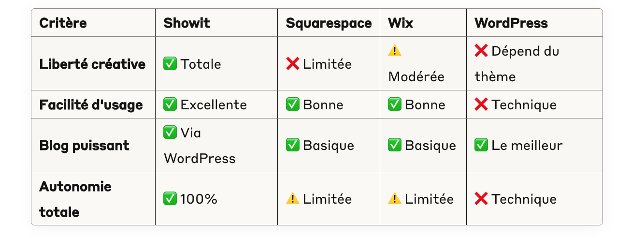631x238 pixels.
Task: Click the red cross in WordPress Autonomie totale row
Action: 481,199
